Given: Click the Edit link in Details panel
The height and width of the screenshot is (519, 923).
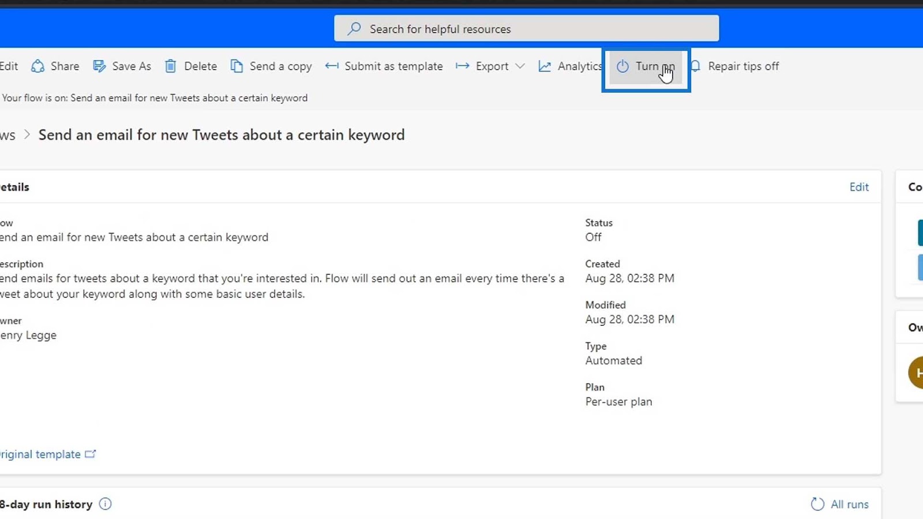Looking at the screenshot, I should point(859,187).
